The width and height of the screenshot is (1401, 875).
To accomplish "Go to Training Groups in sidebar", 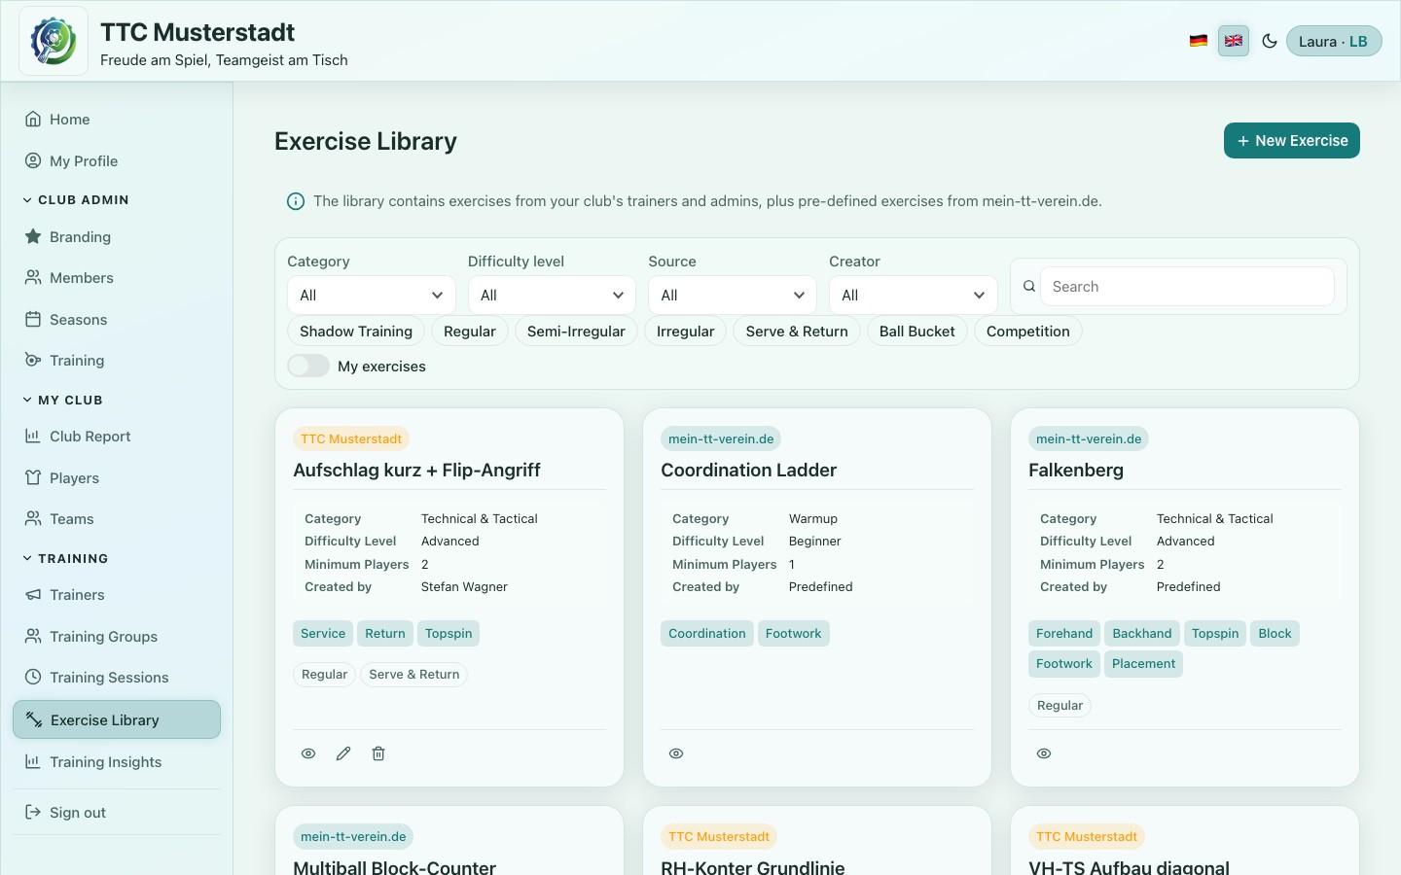I will pos(117,636).
